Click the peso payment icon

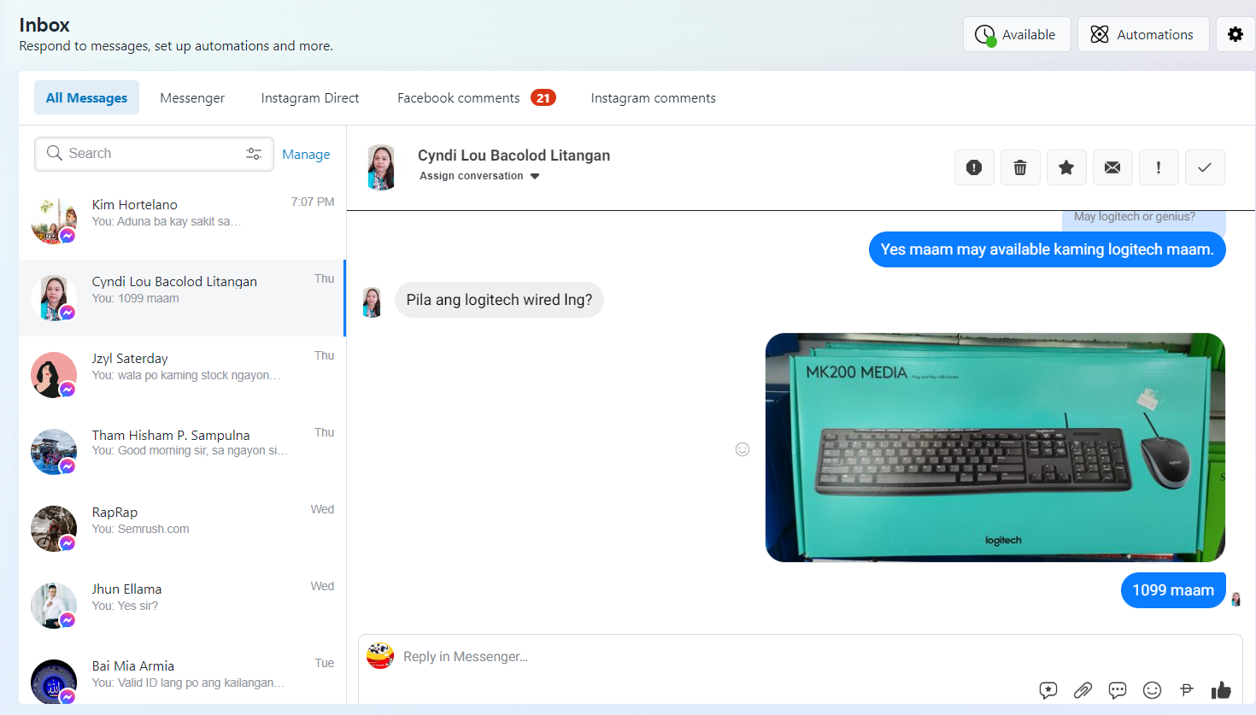coord(1187,690)
